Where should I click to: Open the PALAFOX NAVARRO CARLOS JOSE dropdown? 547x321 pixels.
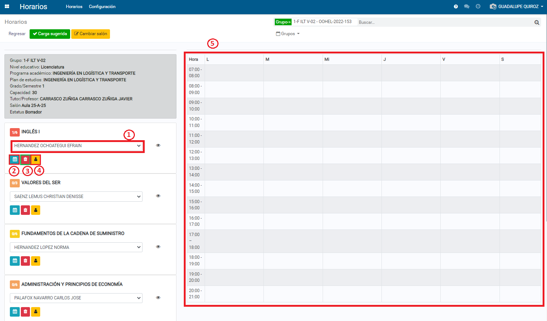tap(76, 298)
